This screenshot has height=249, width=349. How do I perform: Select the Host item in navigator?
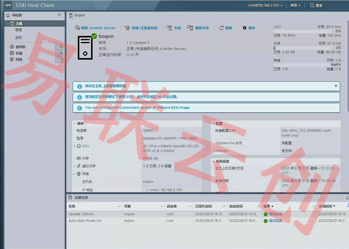(35, 23)
